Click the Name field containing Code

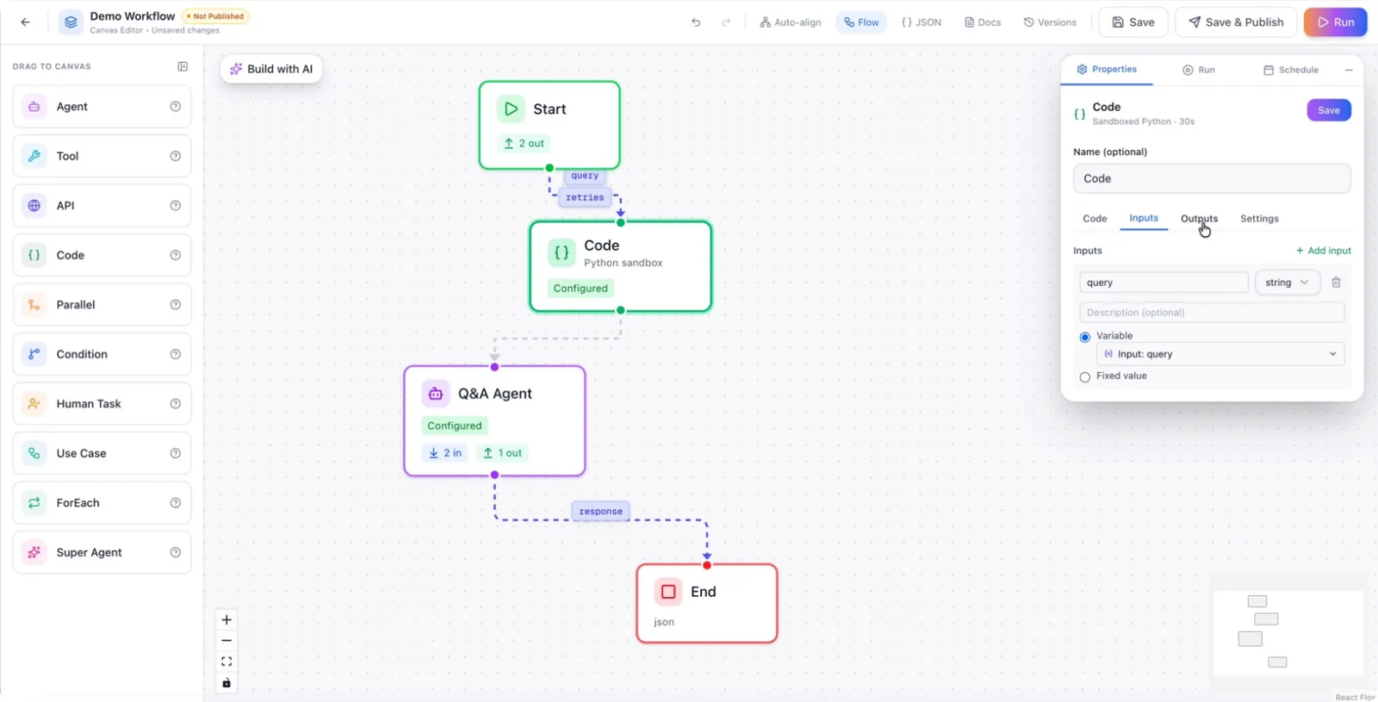pyautogui.click(x=1212, y=178)
